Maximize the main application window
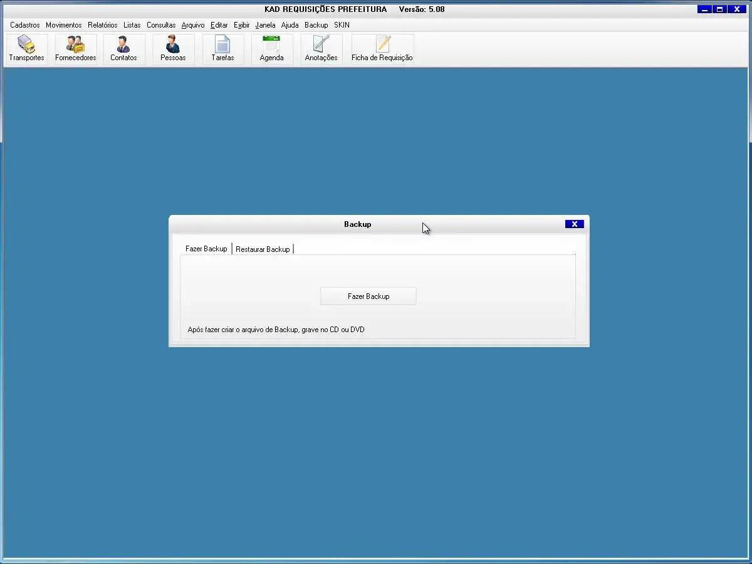Image resolution: width=752 pixels, height=564 pixels. pyautogui.click(x=720, y=9)
